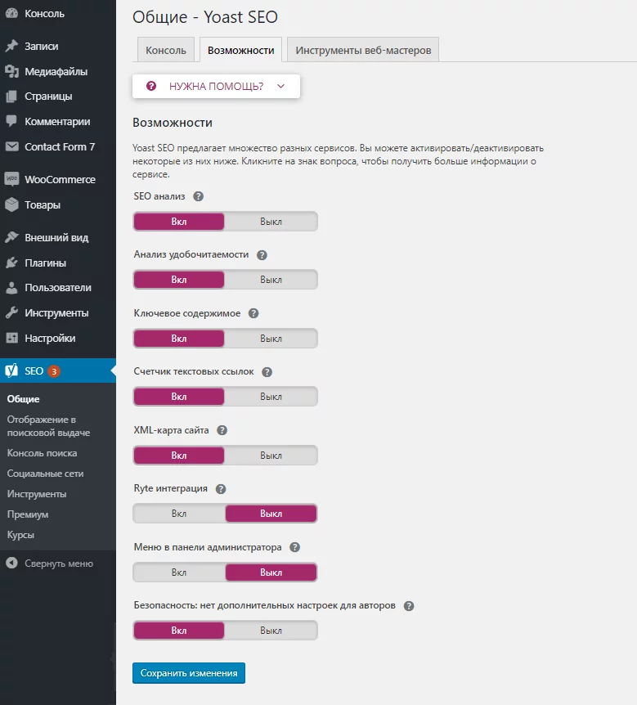Image resolution: width=637 pixels, height=705 pixels.
Task: Expand the Нужна помощь chevron arrow
Action: coord(281,87)
